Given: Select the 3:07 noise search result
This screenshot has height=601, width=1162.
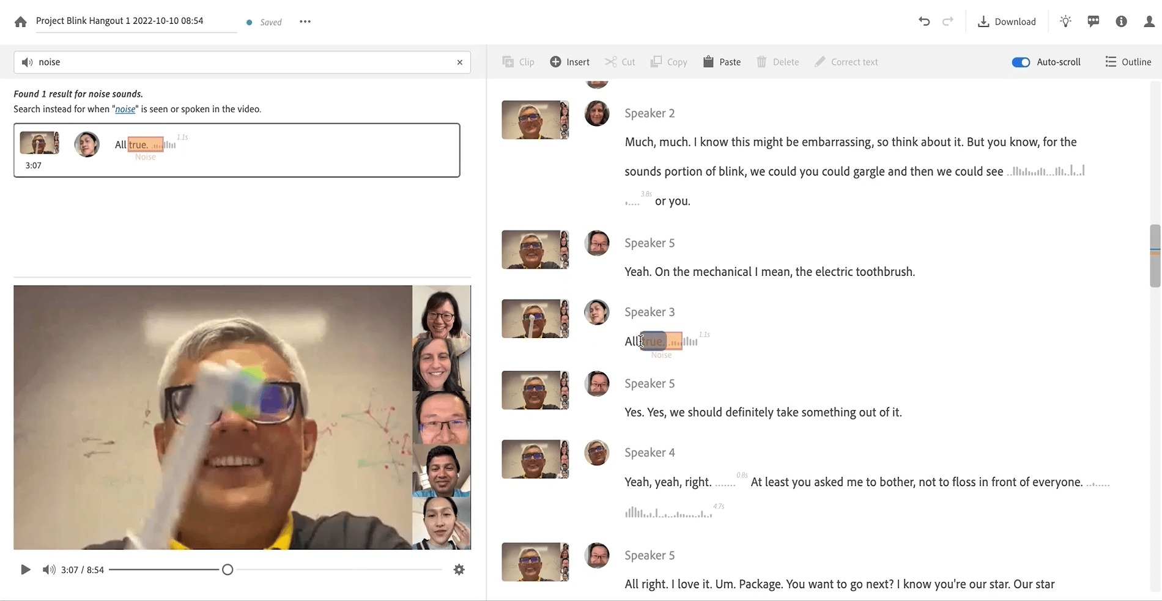Looking at the screenshot, I should point(237,150).
